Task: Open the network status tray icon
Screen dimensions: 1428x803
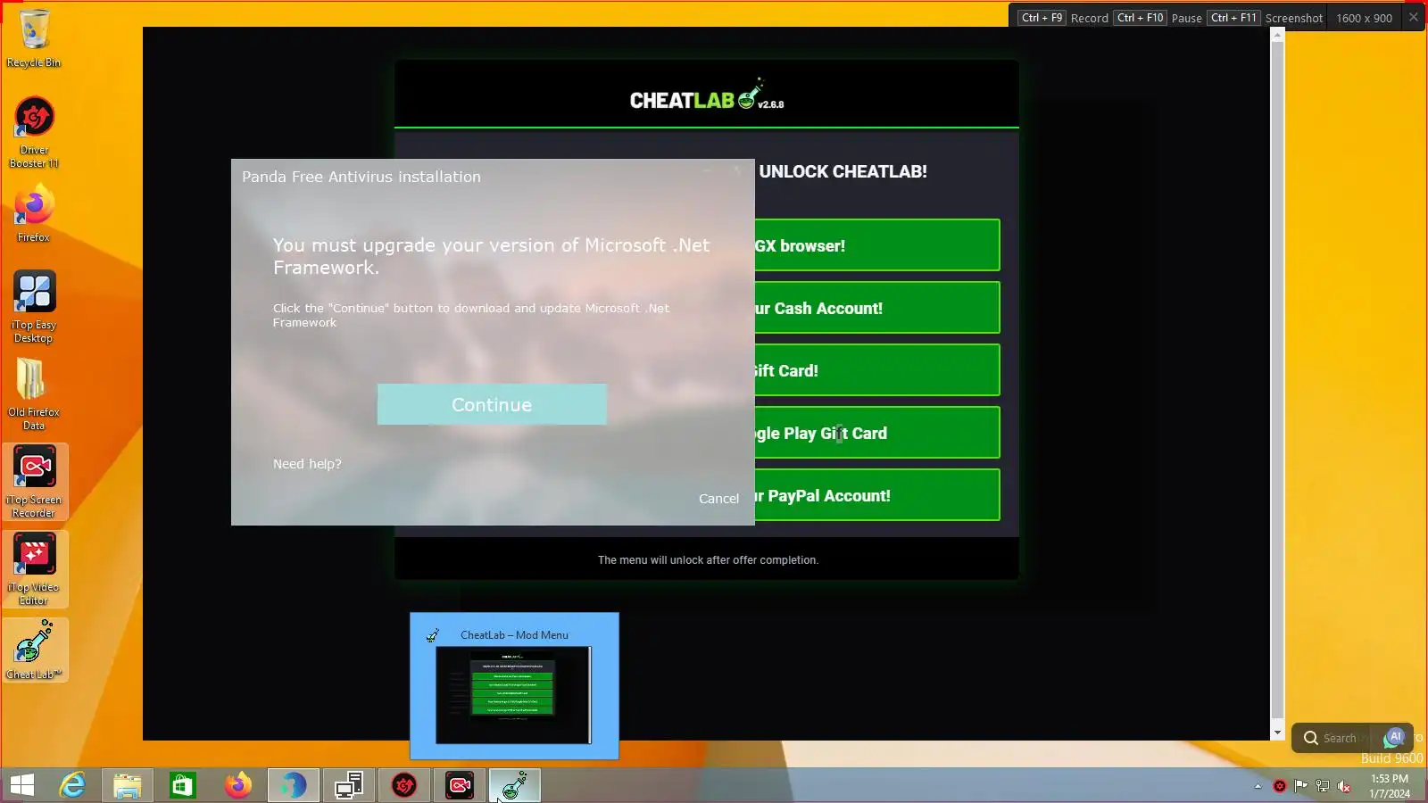Action: pos(1323,786)
